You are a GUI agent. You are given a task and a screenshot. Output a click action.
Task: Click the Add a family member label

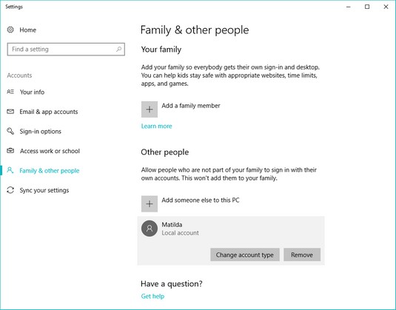[x=191, y=106]
